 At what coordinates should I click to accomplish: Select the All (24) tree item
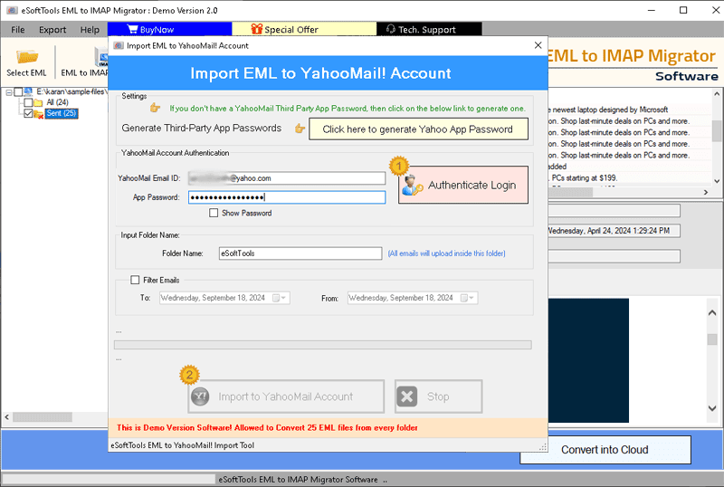coord(57,102)
